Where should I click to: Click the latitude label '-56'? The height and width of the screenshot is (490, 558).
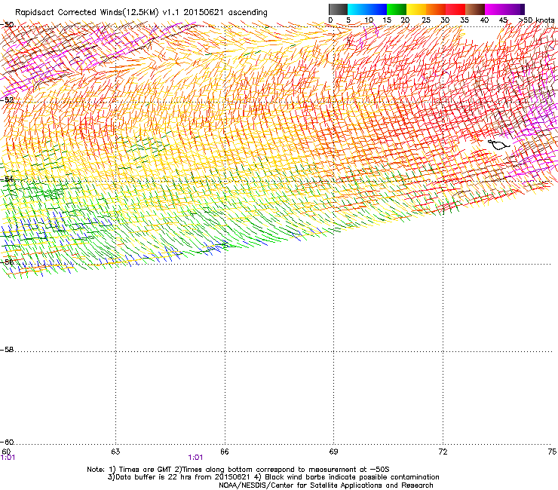7,262
